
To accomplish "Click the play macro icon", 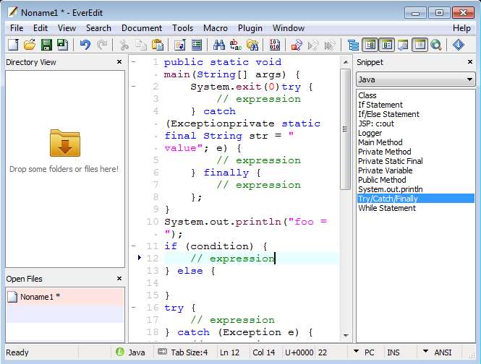I will 313,45.
